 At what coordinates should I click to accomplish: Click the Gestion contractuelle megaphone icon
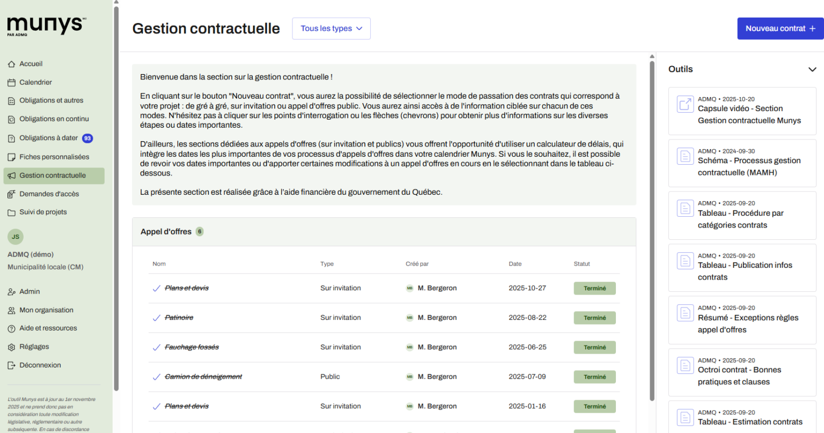click(11, 175)
